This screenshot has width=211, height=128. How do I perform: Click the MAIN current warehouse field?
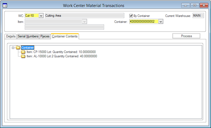pos(198,16)
